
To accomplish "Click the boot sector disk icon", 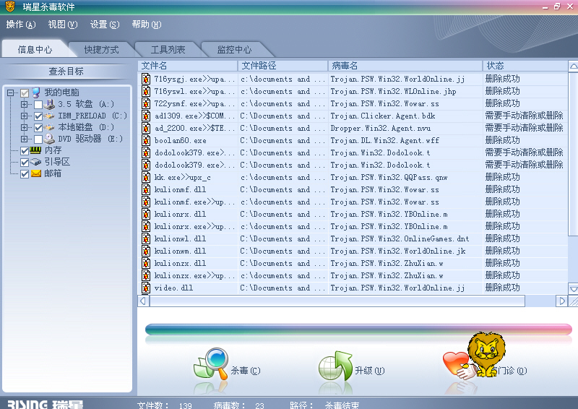I will point(35,162).
